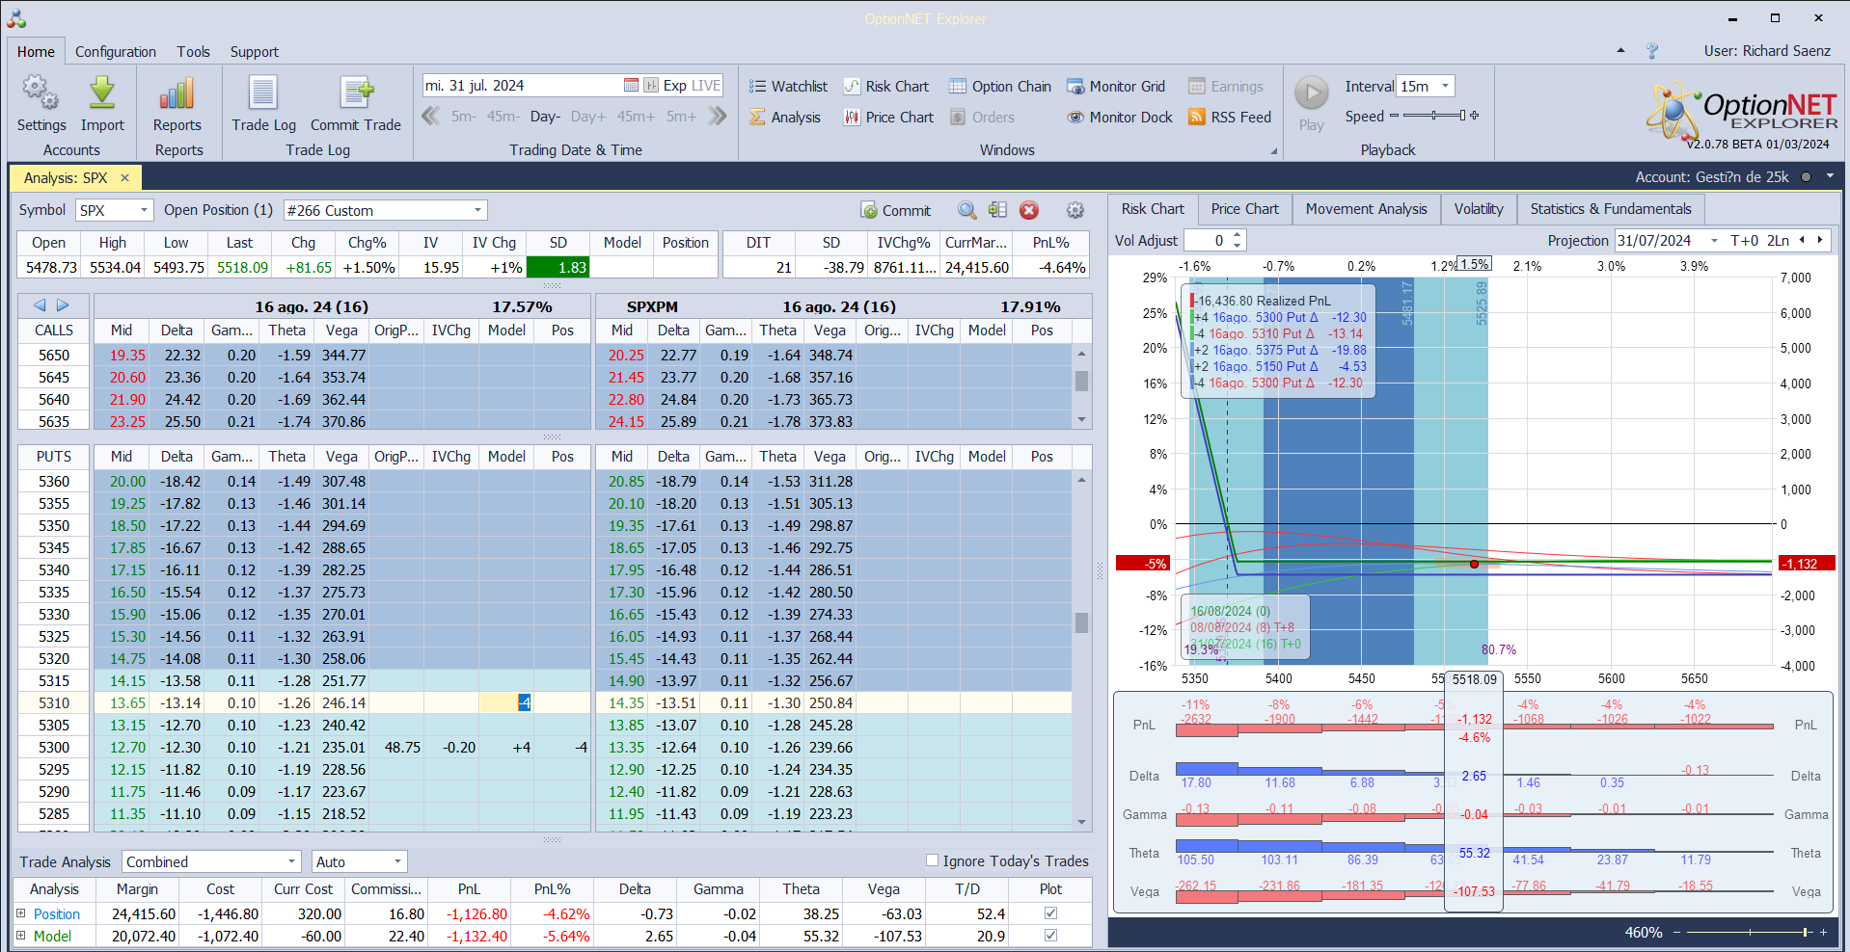
Task: Increase playback speed with the plus button
Action: coord(1474,116)
